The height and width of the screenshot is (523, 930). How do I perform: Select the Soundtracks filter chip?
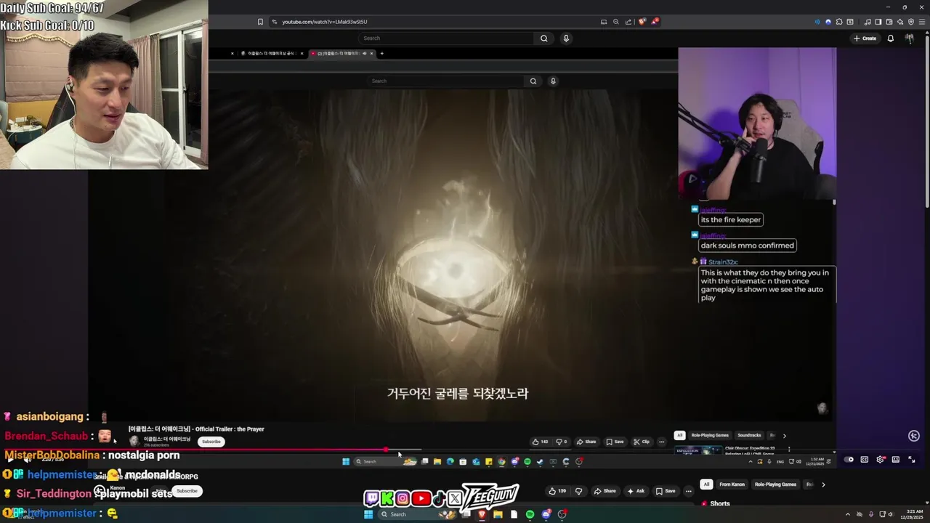749,435
